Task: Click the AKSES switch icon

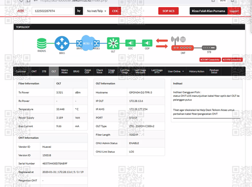Action: click(97, 43)
